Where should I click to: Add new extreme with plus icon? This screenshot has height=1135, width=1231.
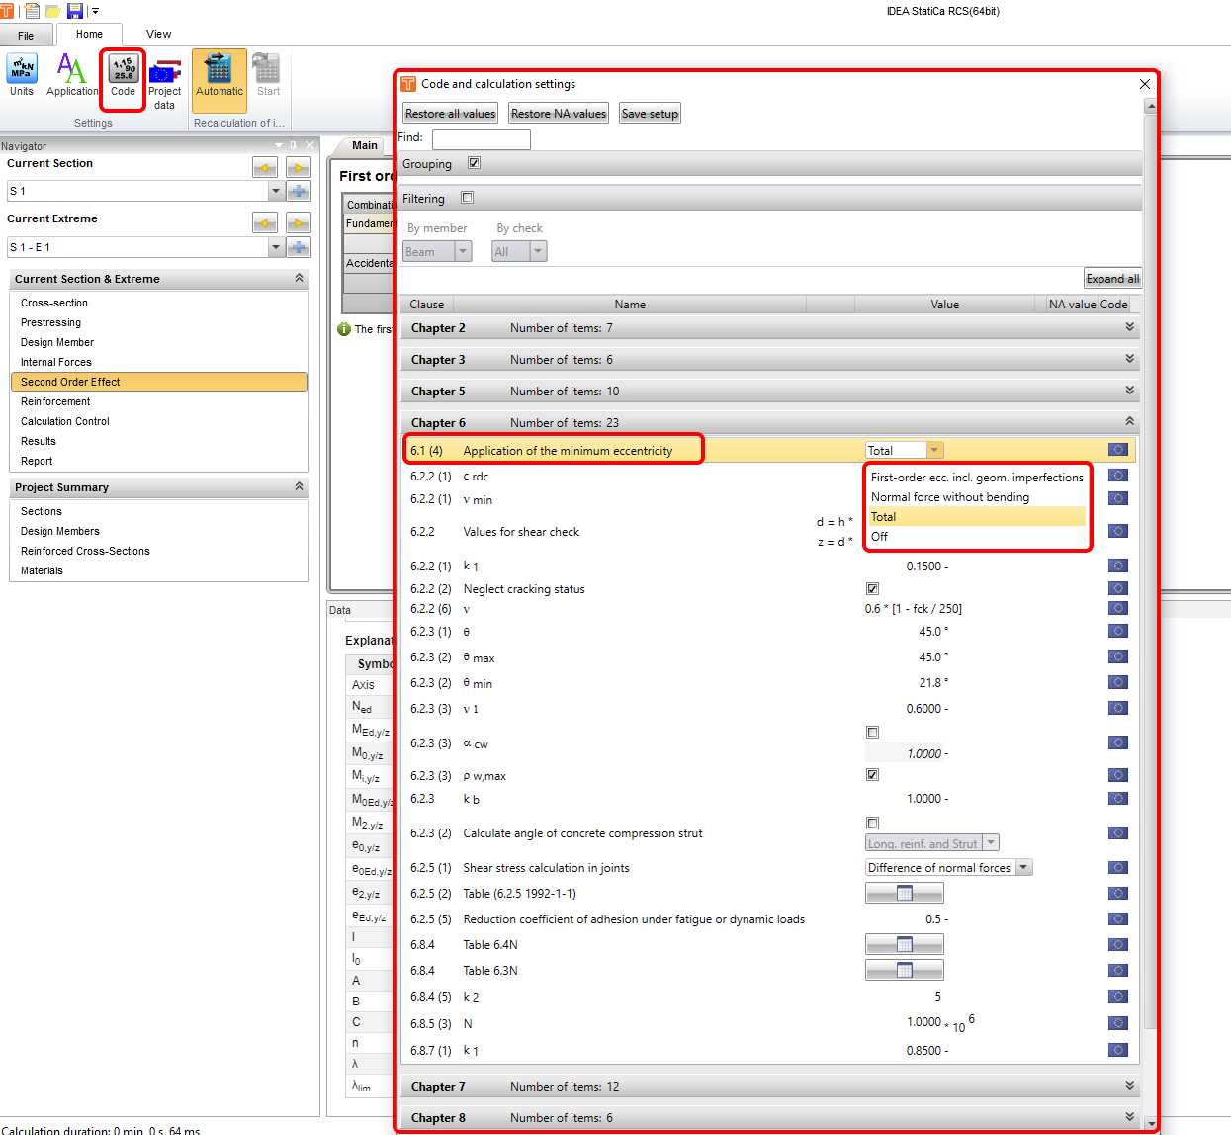(299, 246)
